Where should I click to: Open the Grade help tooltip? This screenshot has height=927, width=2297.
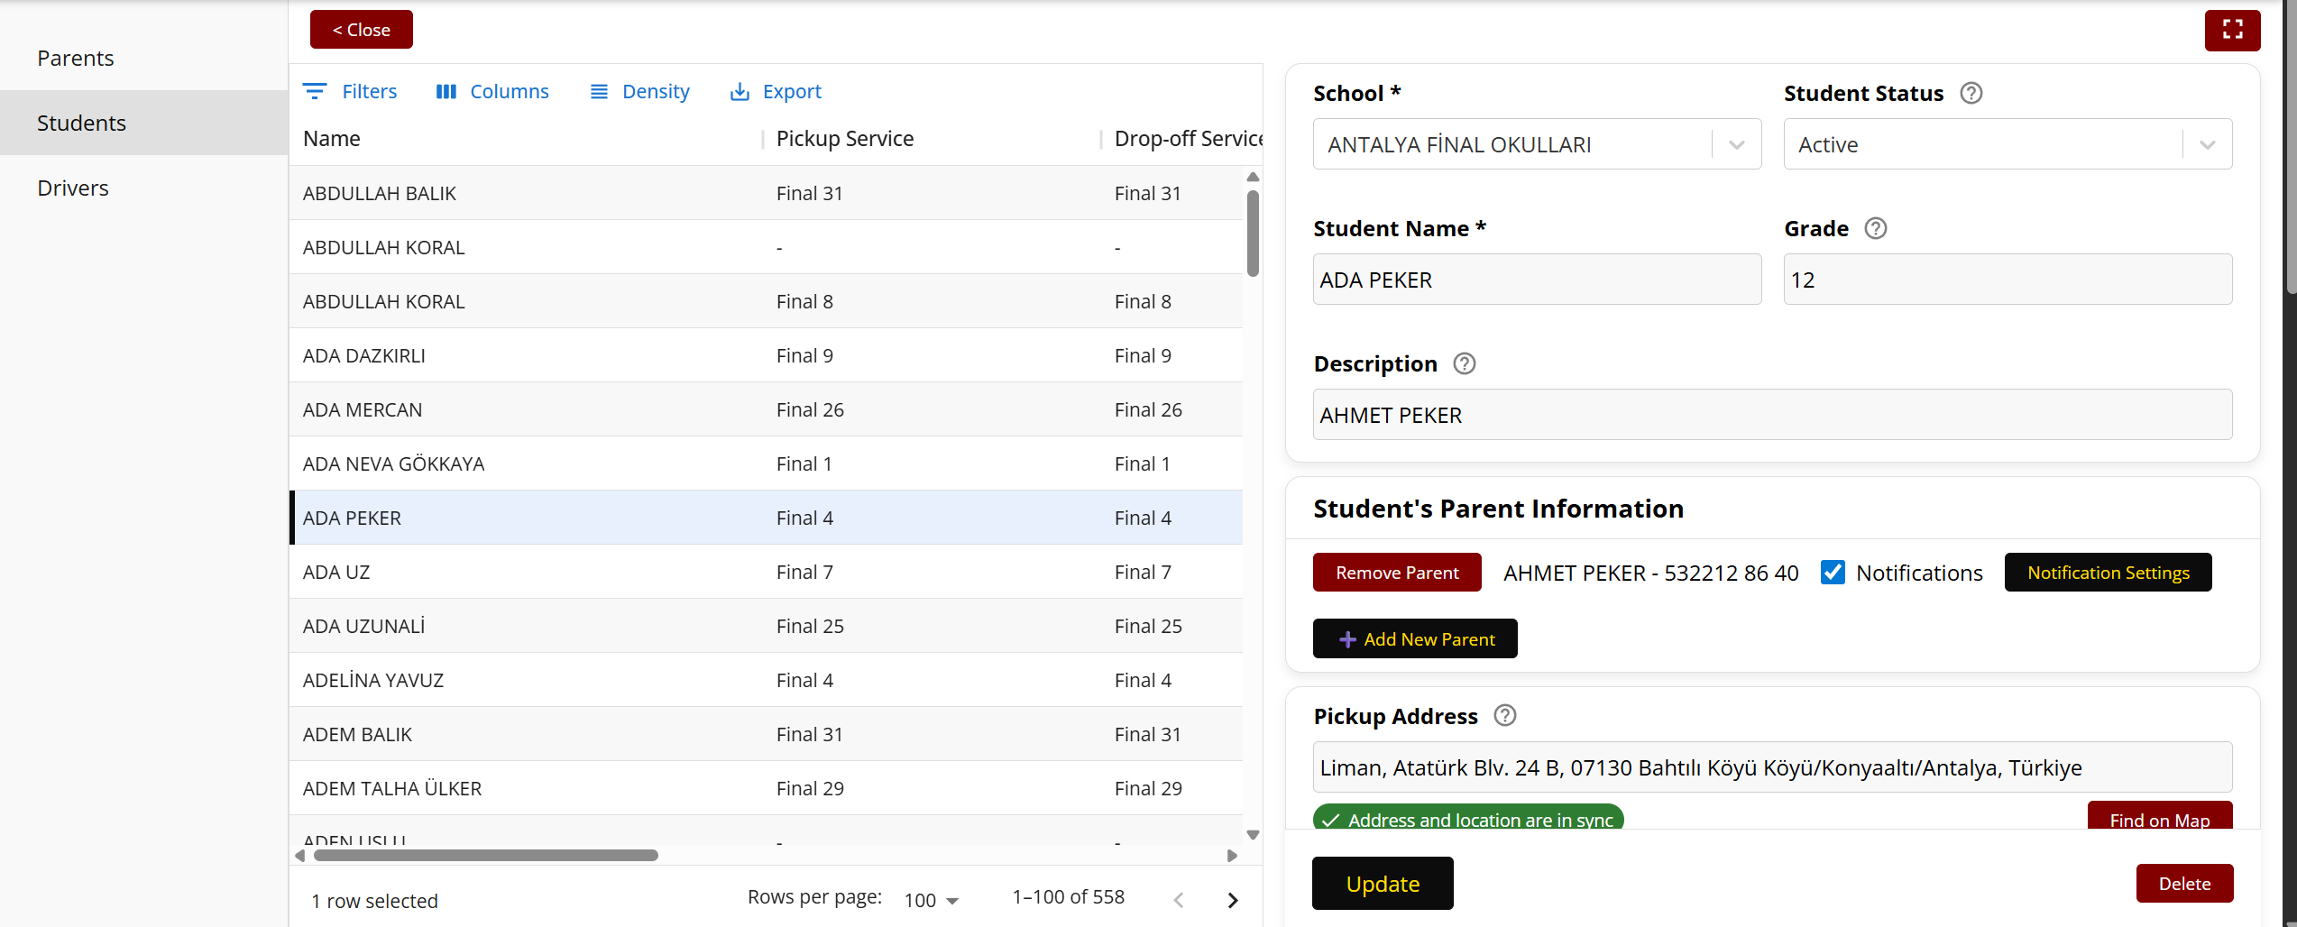1876,228
